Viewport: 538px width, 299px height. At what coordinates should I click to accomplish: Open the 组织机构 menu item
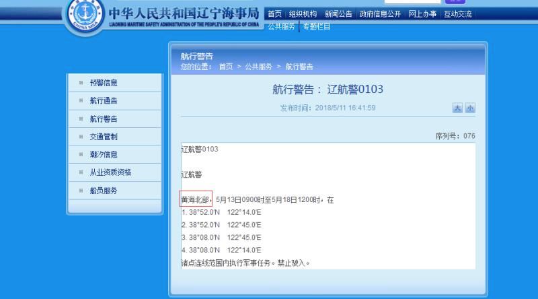(x=303, y=14)
